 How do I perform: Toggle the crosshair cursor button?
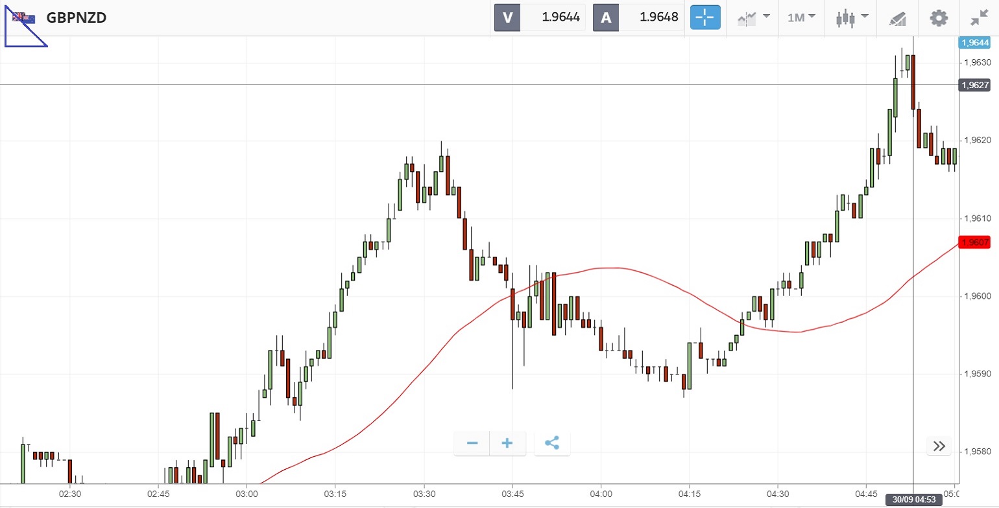coord(705,17)
